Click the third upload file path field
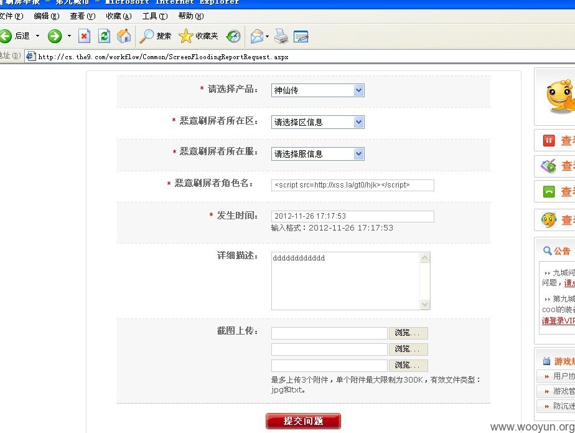 click(329, 366)
